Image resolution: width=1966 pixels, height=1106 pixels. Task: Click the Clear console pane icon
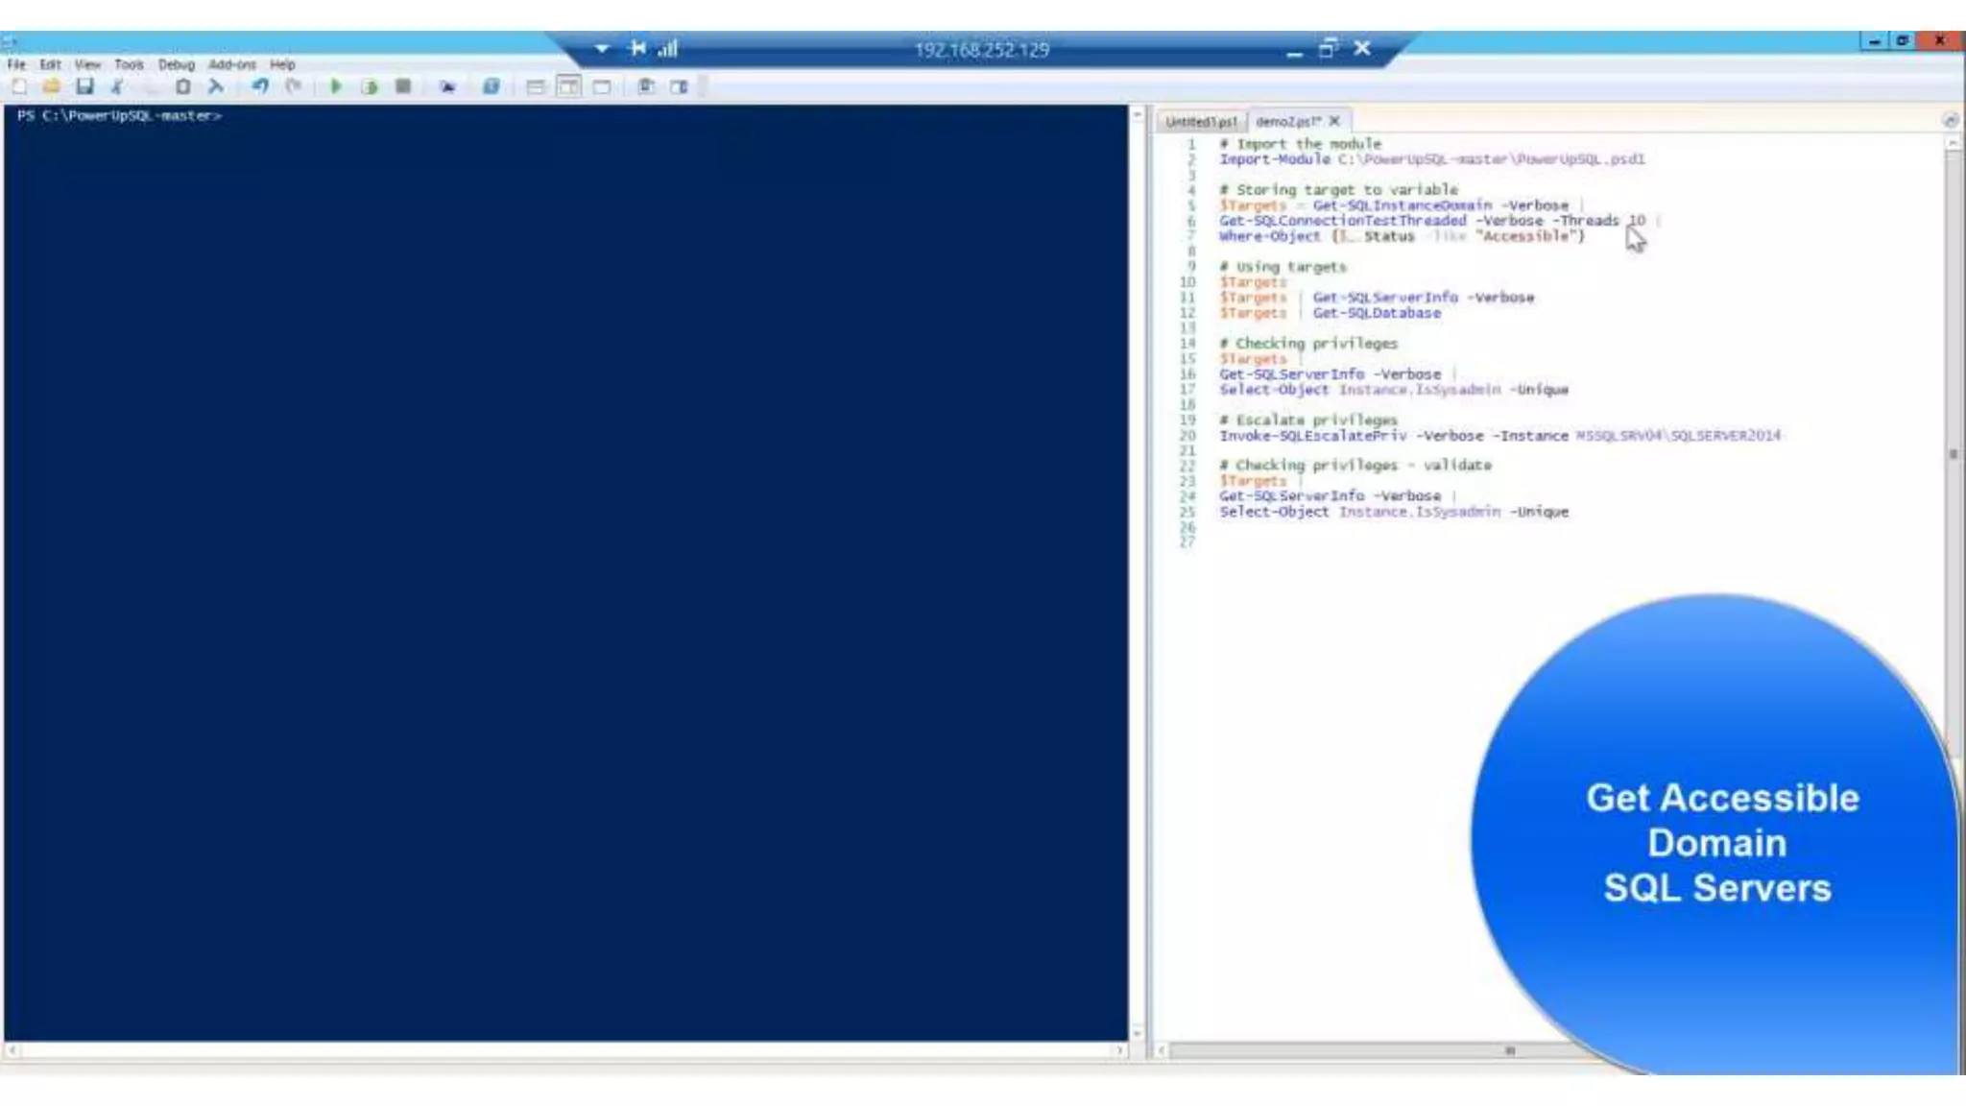(216, 87)
